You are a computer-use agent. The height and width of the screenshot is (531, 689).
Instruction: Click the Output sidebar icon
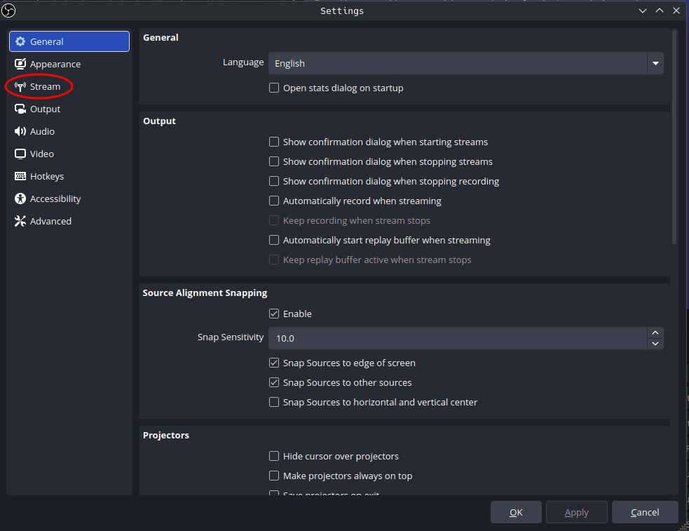[x=20, y=109]
